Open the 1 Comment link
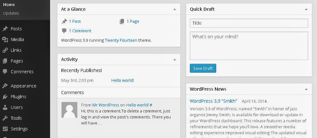Screen dimensions: 317x138 (80, 31)
